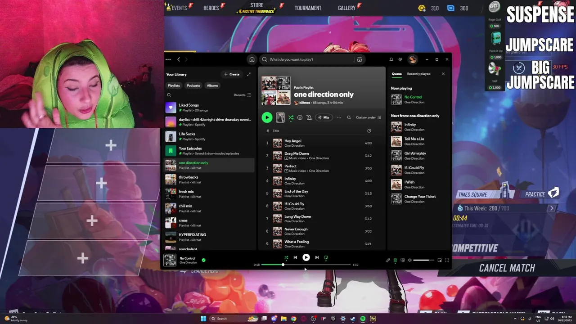
Task: Toggle the Queue icon in player bar
Action: [x=395, y=260]
